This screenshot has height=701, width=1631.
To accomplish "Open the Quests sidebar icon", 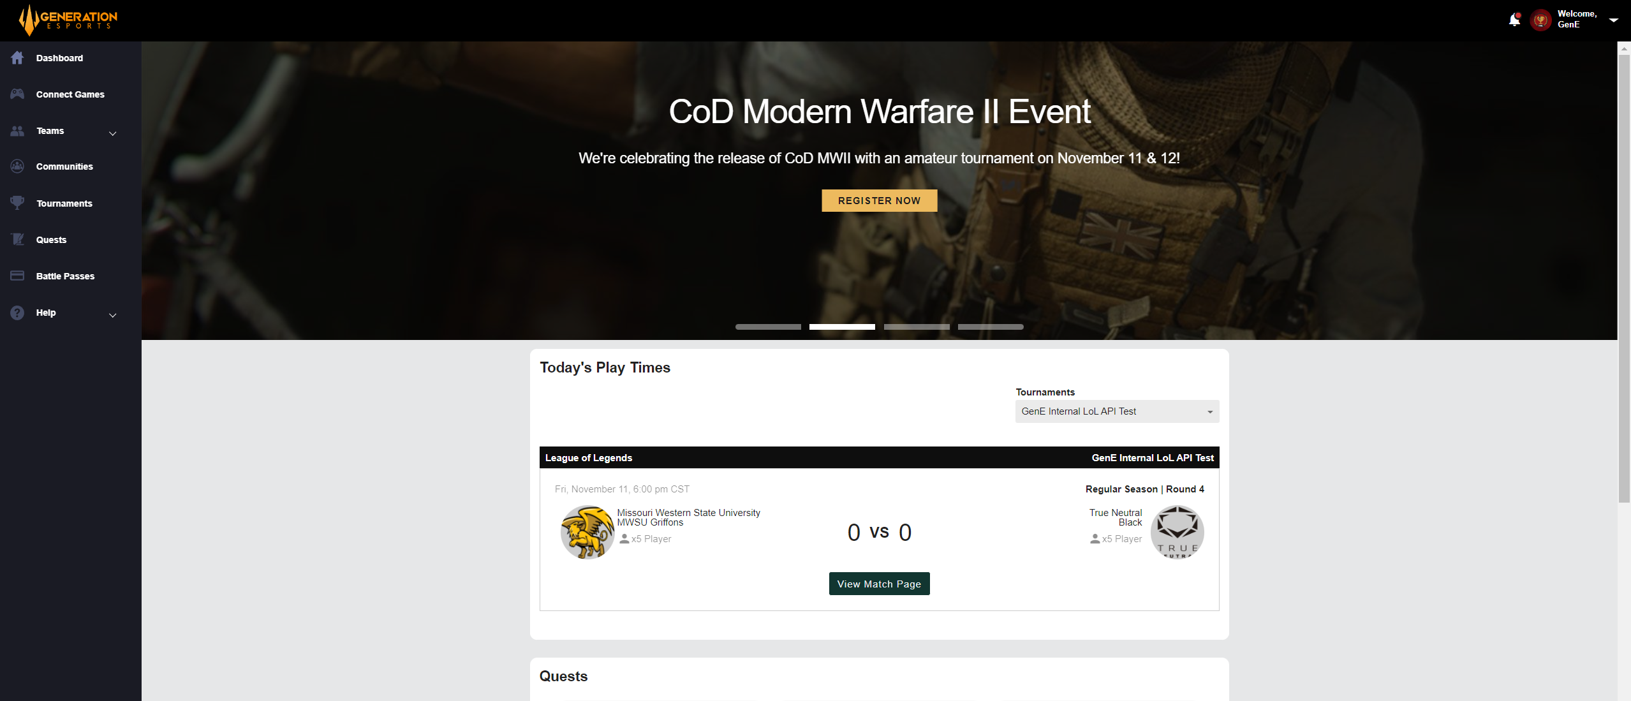I will pos(17,240).
